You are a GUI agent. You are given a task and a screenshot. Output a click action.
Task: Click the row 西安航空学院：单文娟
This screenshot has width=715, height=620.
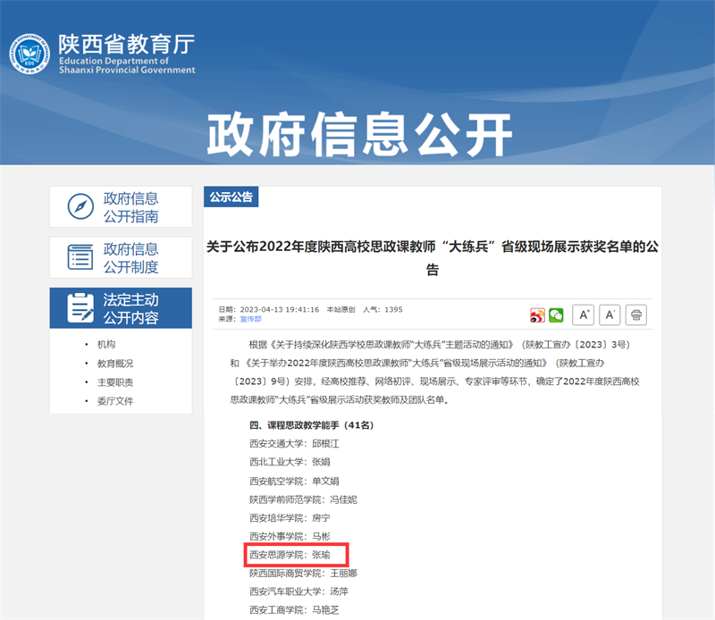[x=294, y=481]
